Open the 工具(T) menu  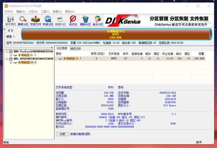tap(45, 12)
